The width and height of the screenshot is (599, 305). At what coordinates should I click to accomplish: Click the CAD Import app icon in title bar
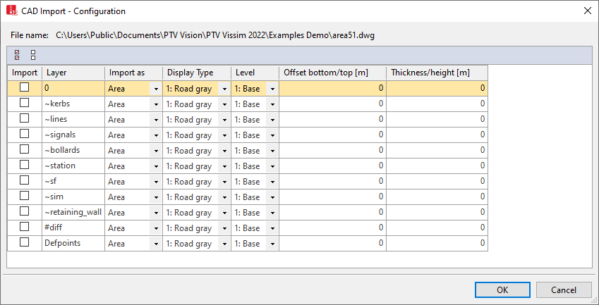point(11,11)
